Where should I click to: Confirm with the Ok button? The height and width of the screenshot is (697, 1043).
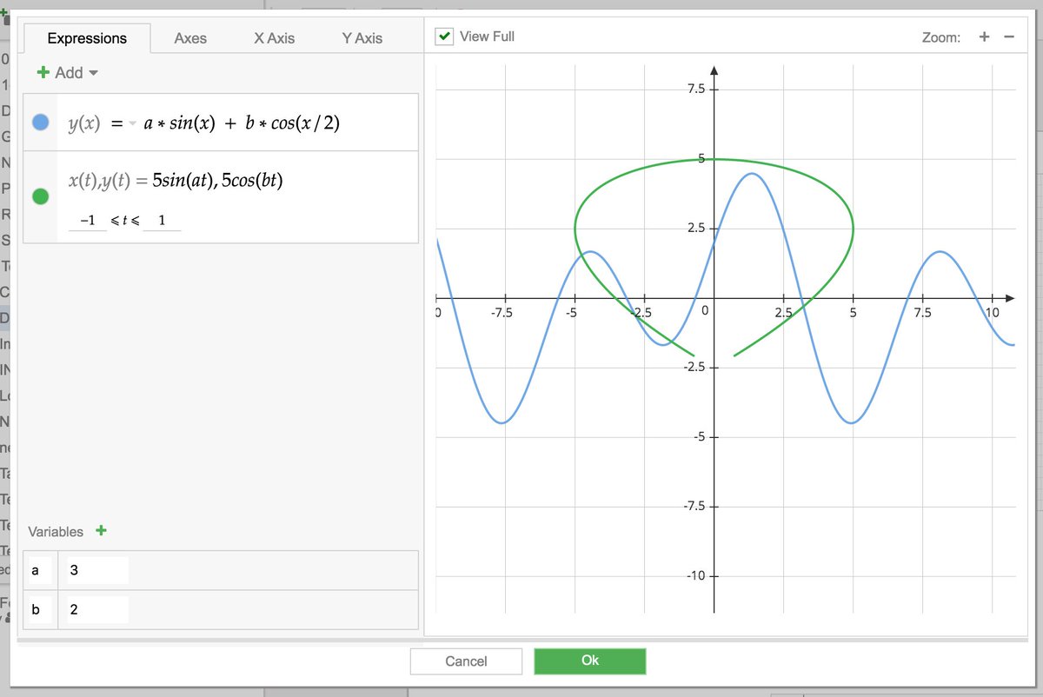tap(590, 660)
